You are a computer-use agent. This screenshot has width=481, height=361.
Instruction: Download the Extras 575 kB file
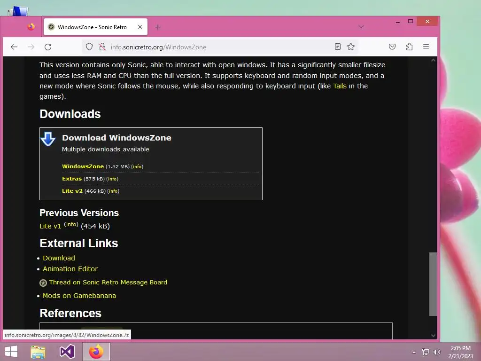pos(72,179)
